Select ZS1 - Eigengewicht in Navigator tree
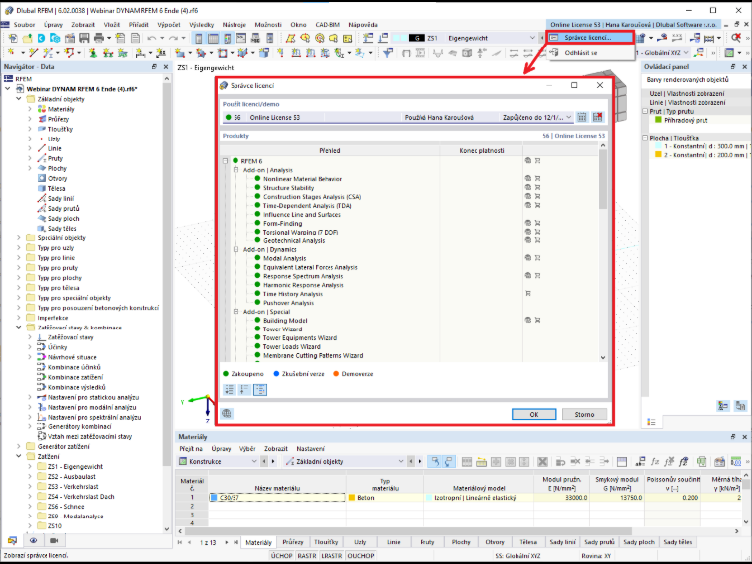The height and width of the screenshot is (564, 752). (x=75, y=467)
